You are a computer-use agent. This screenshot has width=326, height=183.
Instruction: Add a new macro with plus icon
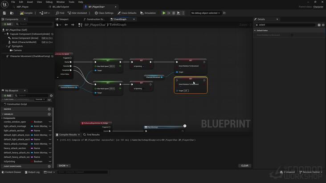[x=49, y=109]
